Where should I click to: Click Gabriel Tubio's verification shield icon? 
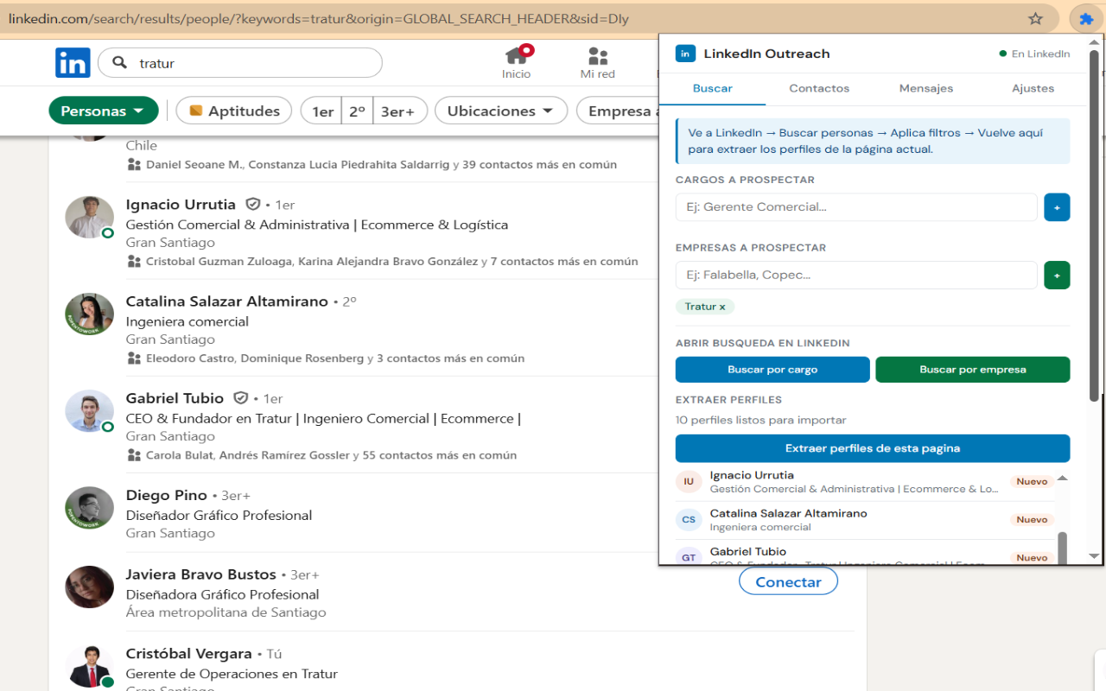pyautogui.click(x=241, y=398)
